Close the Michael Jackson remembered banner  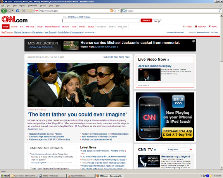coord(194,41)
